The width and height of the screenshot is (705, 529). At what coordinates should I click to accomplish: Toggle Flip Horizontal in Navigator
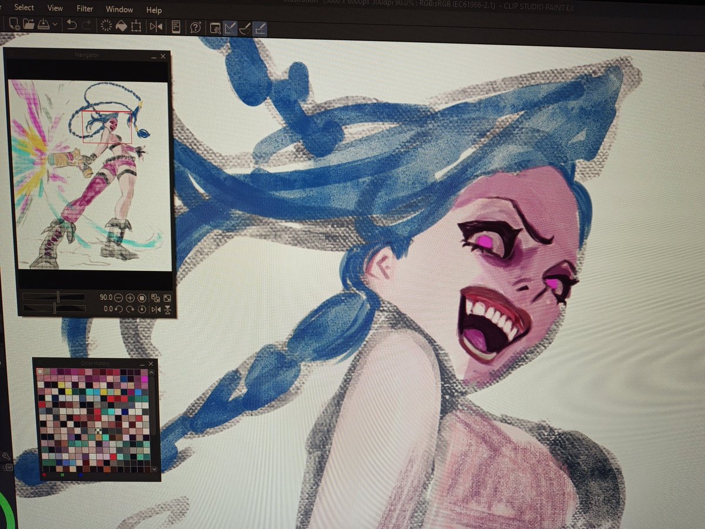156,309
